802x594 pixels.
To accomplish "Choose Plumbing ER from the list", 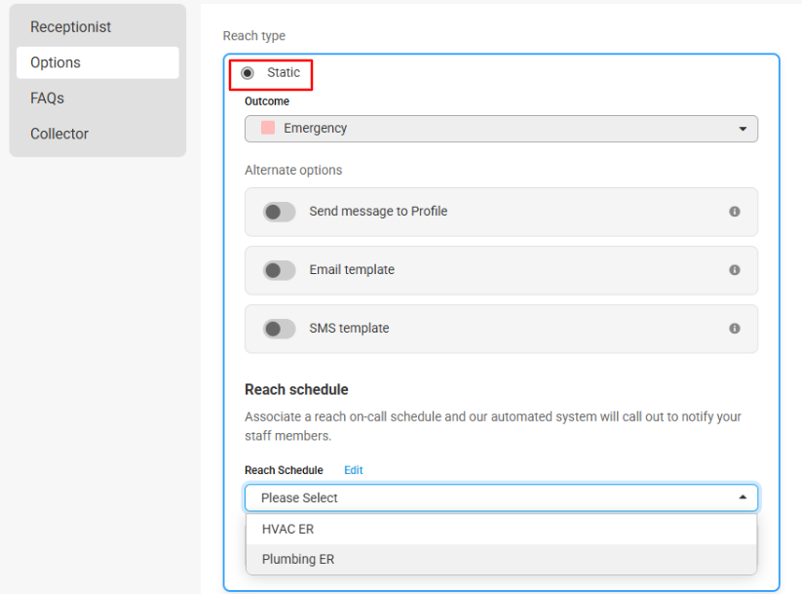I will point(501,559).
